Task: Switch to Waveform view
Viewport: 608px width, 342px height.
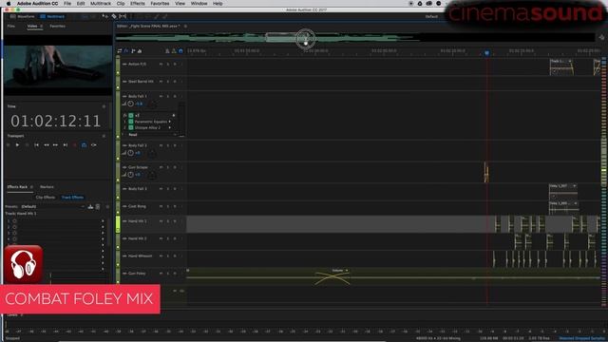Action: [x=22, y=17]
